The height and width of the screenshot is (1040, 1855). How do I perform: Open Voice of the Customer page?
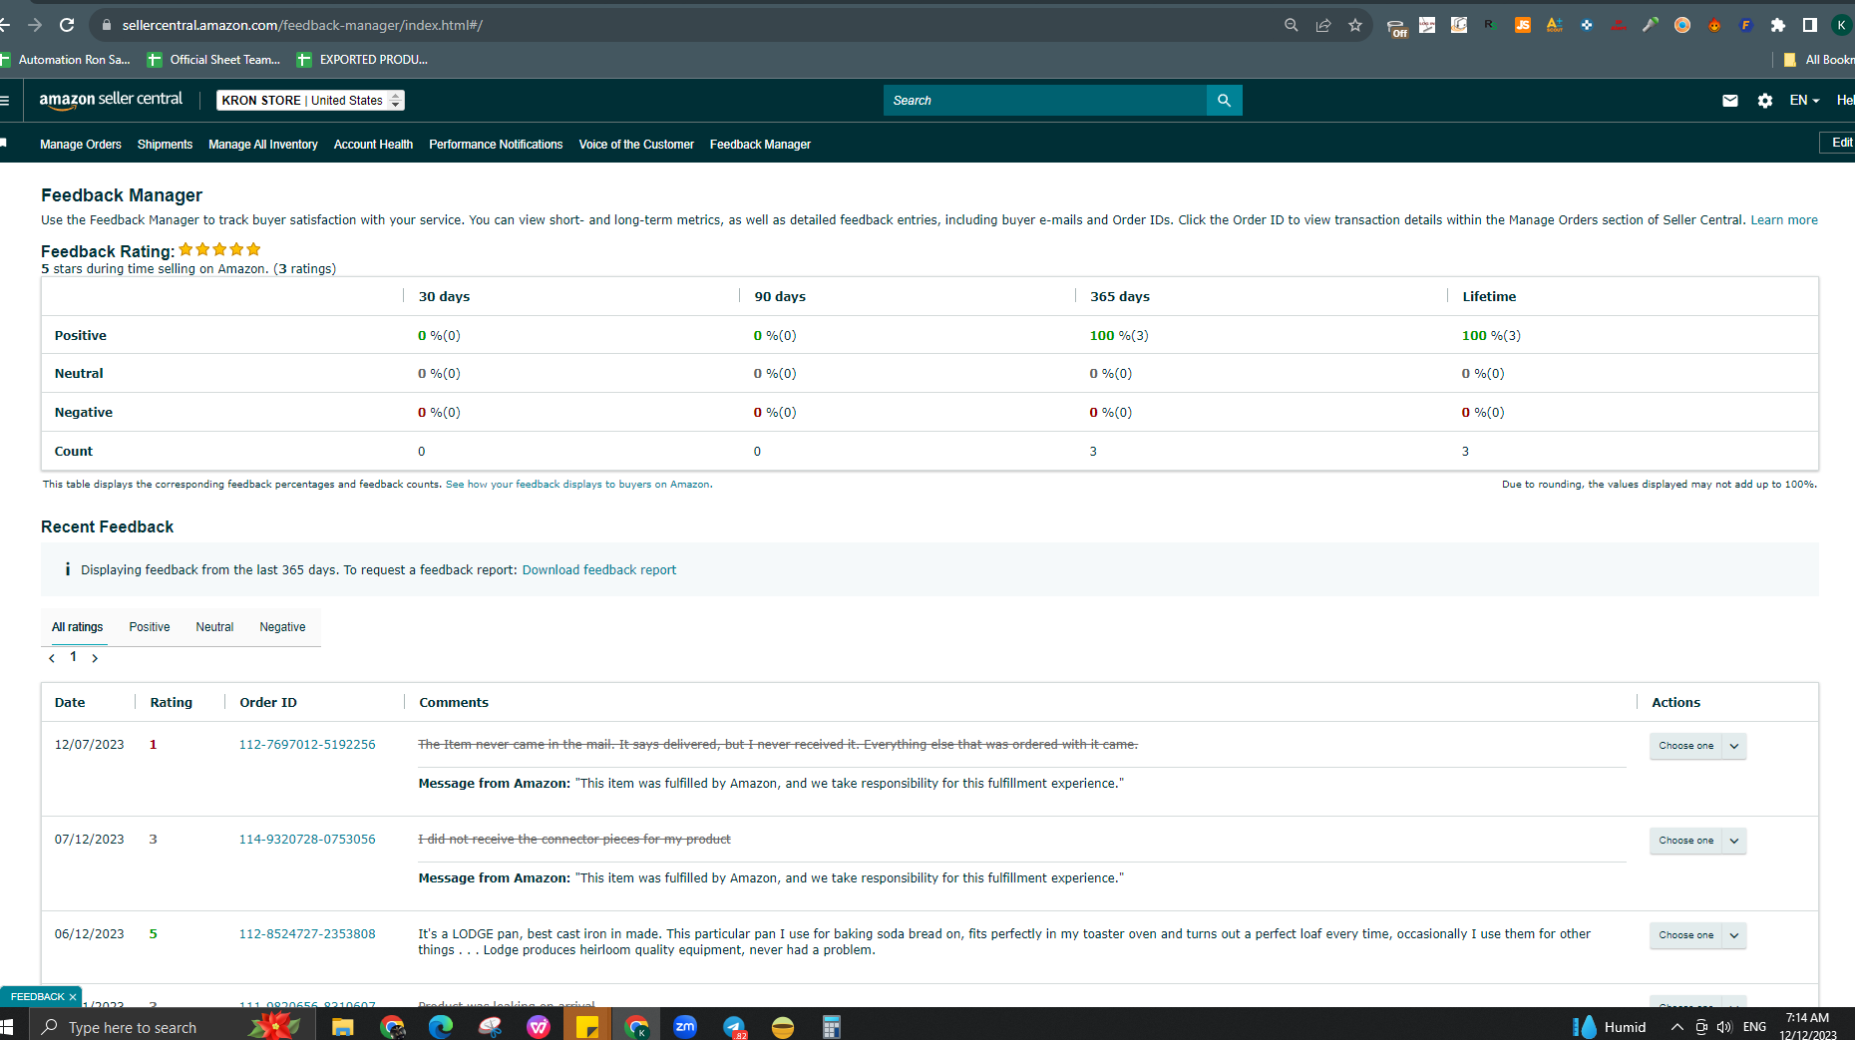click(636, 145)
